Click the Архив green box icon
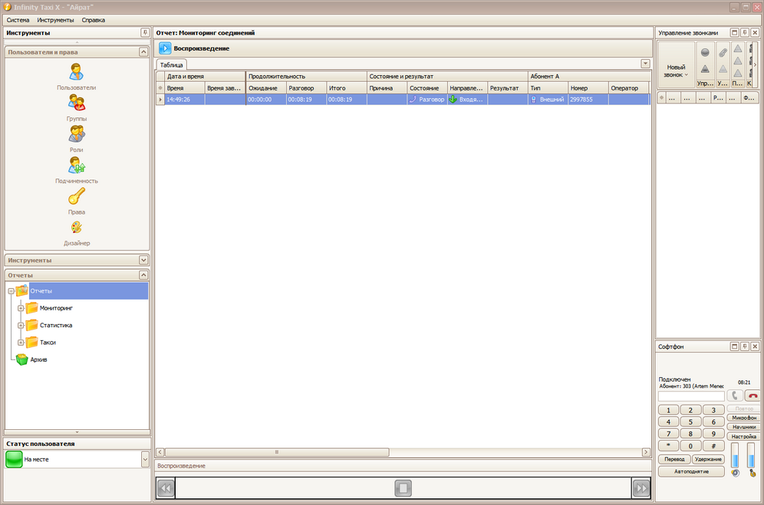Screen dimensions: 764x505 pyautogui.click(x=22, y=359)
